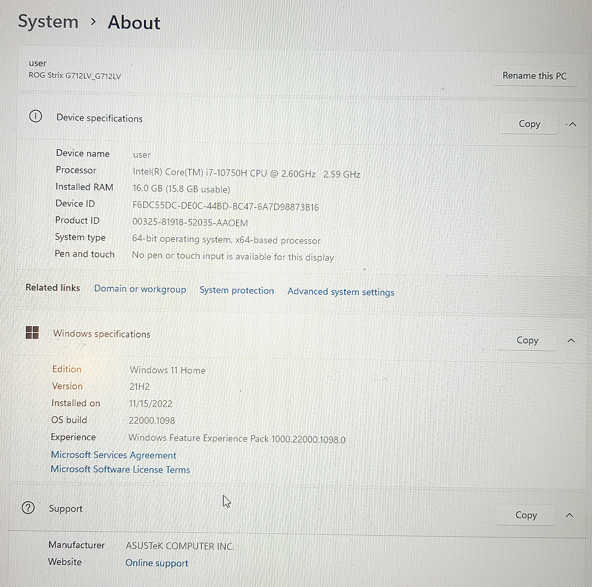The height and width of the screenshot is (587, 592).
Task: Open Advanced system settings link
Action: (341, 292)
